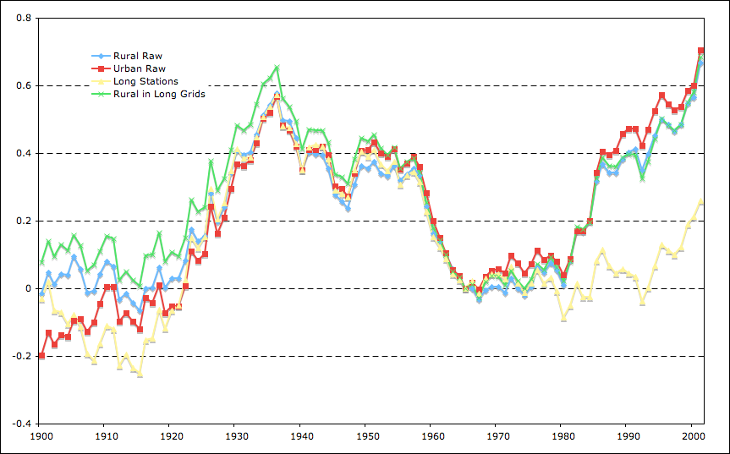Click the Rural Raw blue legend marker
730x454 pixels.
pyautogui.click(x=101, y=55)
